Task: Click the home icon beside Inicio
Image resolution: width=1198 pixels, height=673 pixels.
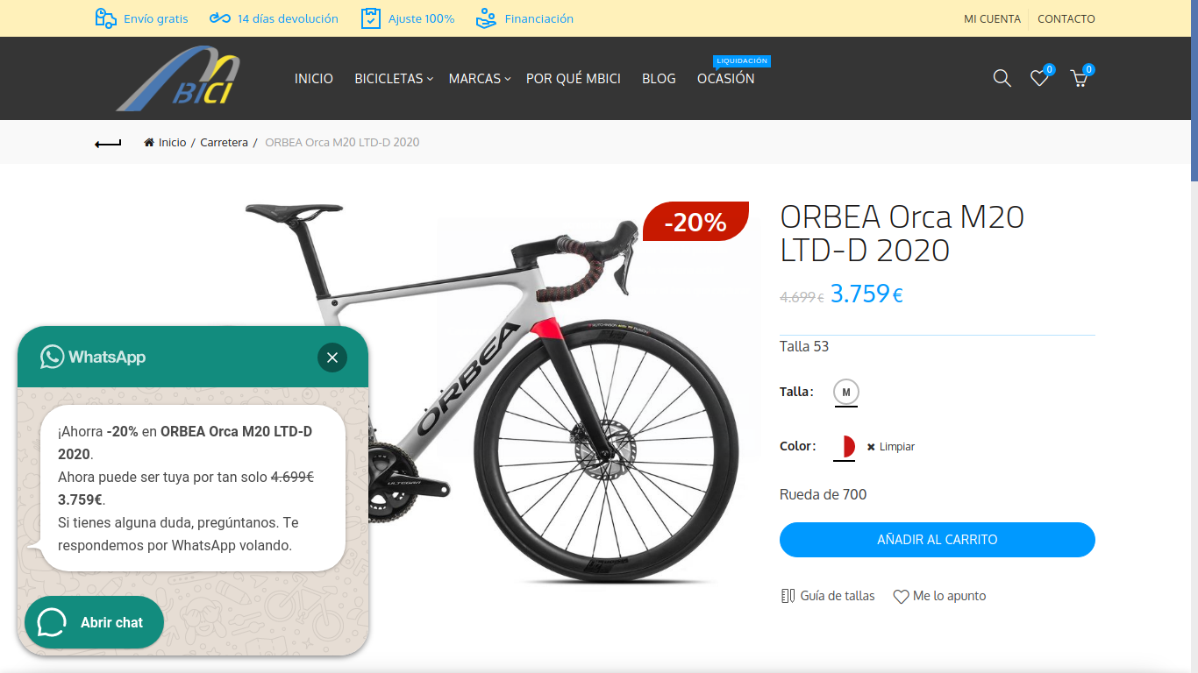Action: (x=149, y=142)
